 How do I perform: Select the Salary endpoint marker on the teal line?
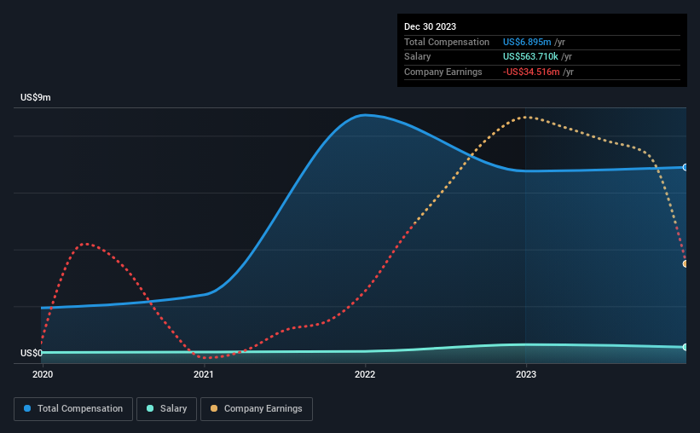tap(686, 347)
